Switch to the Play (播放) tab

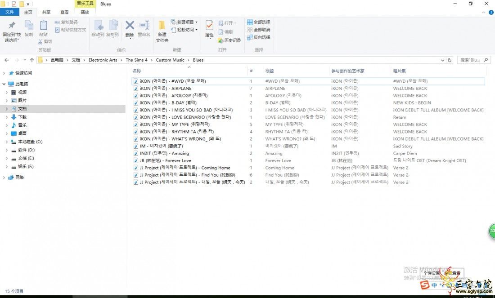pyautogui.click(x=85, y=12)
